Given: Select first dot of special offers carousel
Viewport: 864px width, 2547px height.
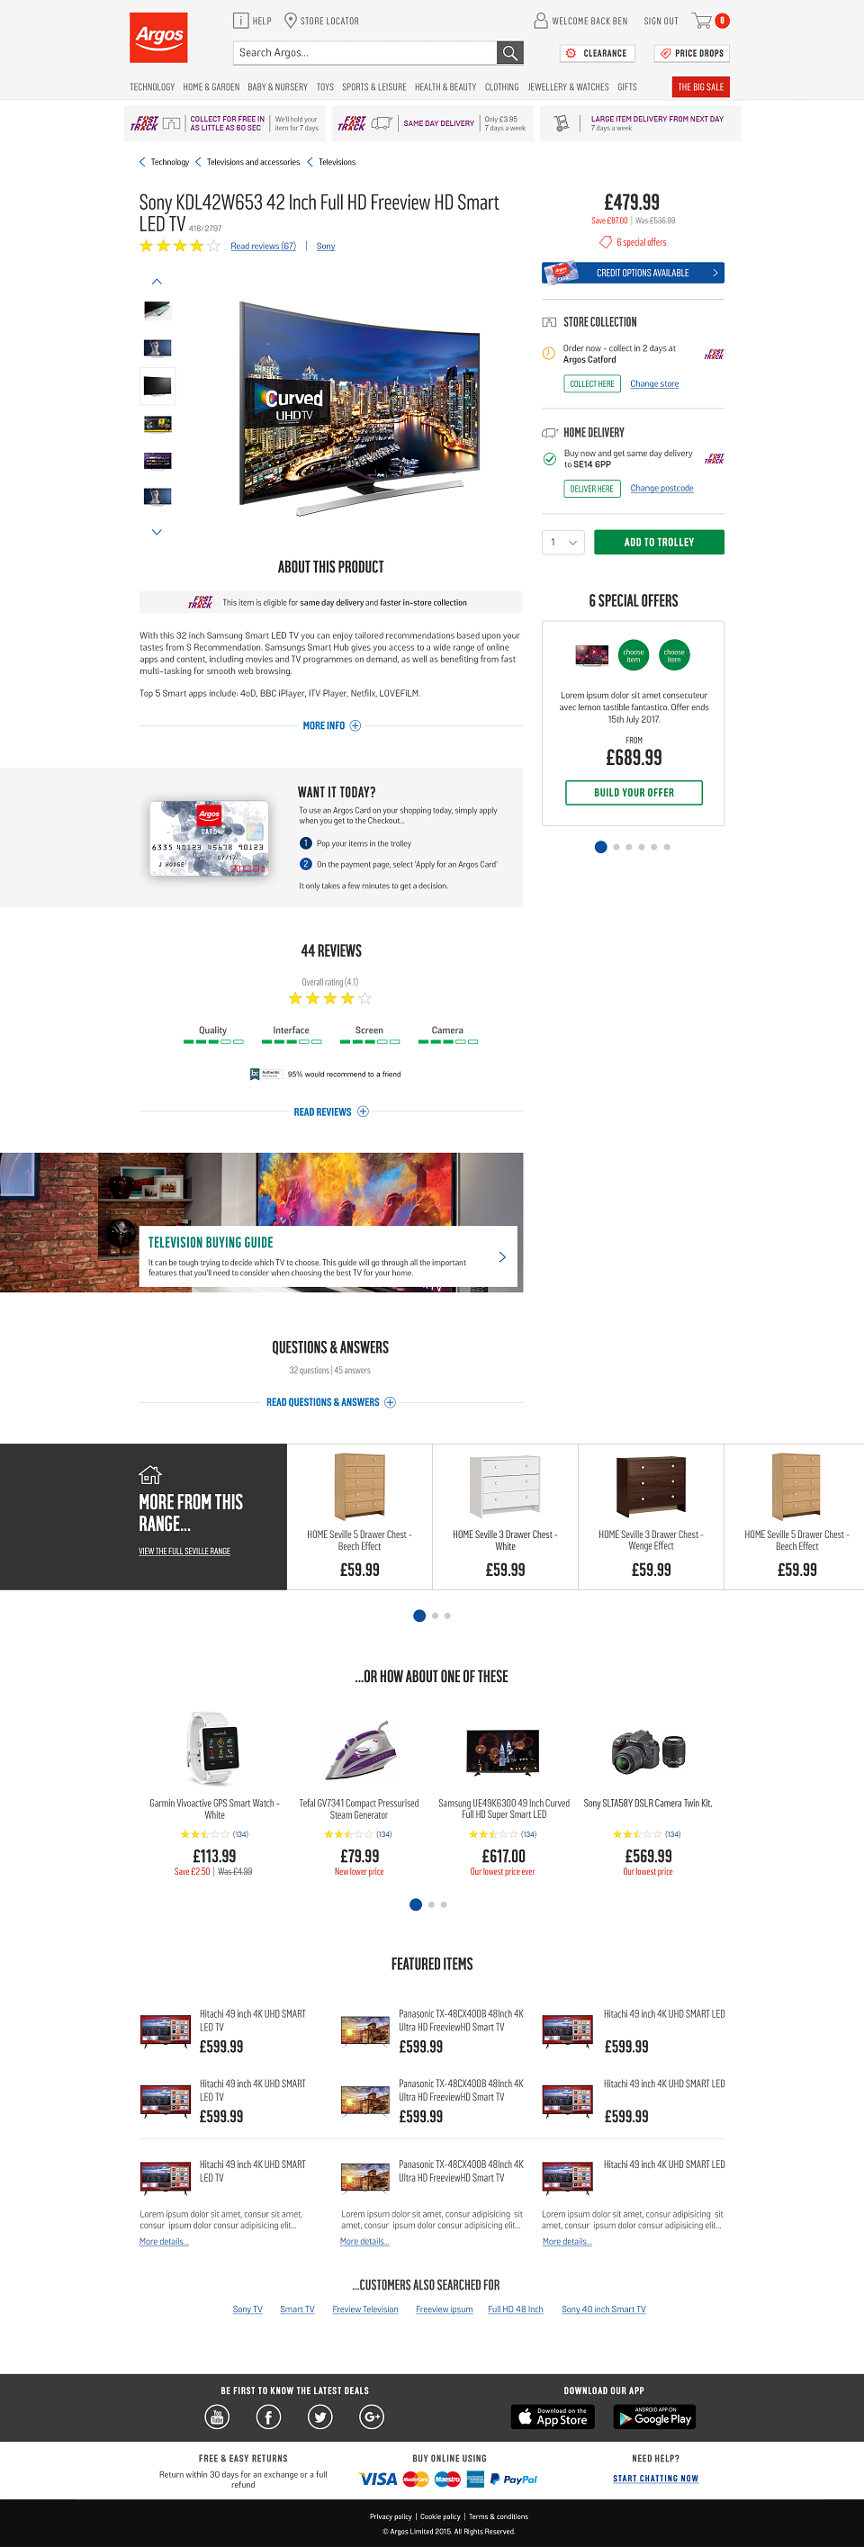Looking at the screenshot, I should [x=600, y=848].
